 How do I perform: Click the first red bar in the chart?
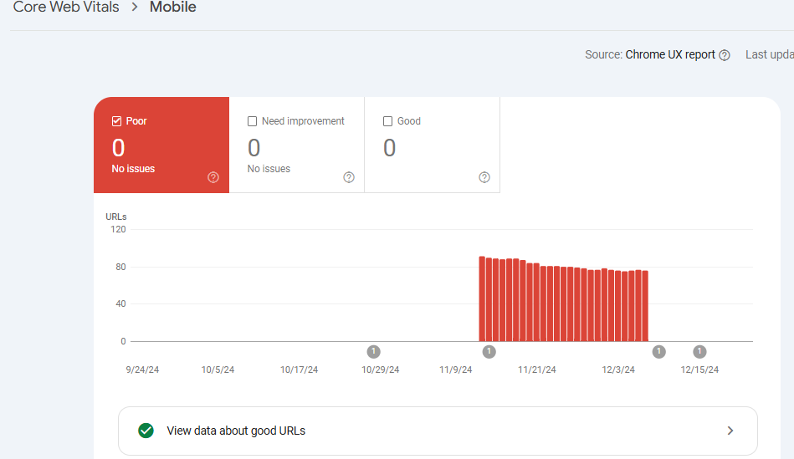click(482, 298)
